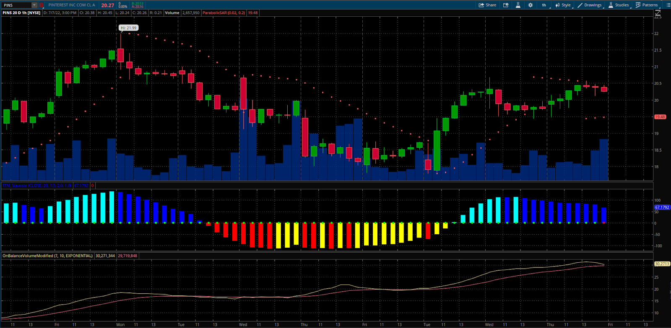Click the ParabolicSAR value 19.48 in header
Screen dimensions: 671x328
253,13
